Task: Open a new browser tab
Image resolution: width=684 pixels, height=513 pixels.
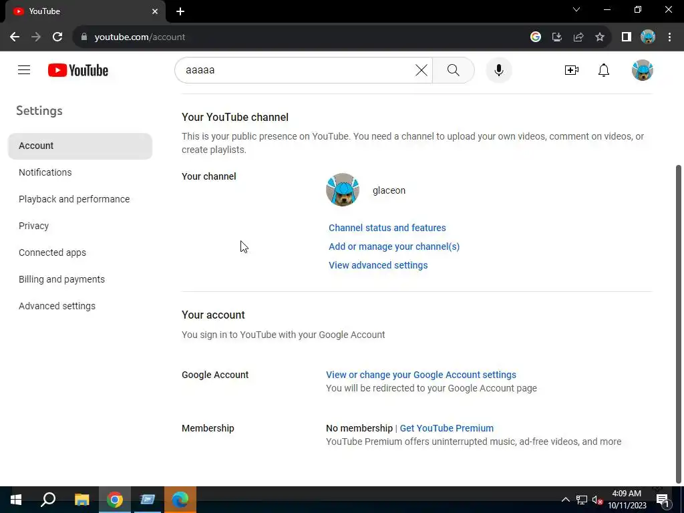Action: pos(180,11)
